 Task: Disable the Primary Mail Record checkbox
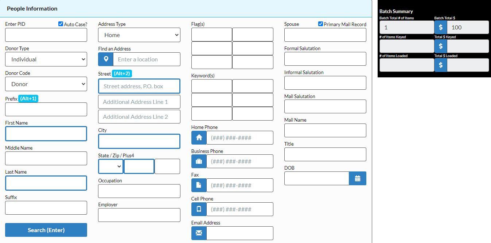coord(321,24)
